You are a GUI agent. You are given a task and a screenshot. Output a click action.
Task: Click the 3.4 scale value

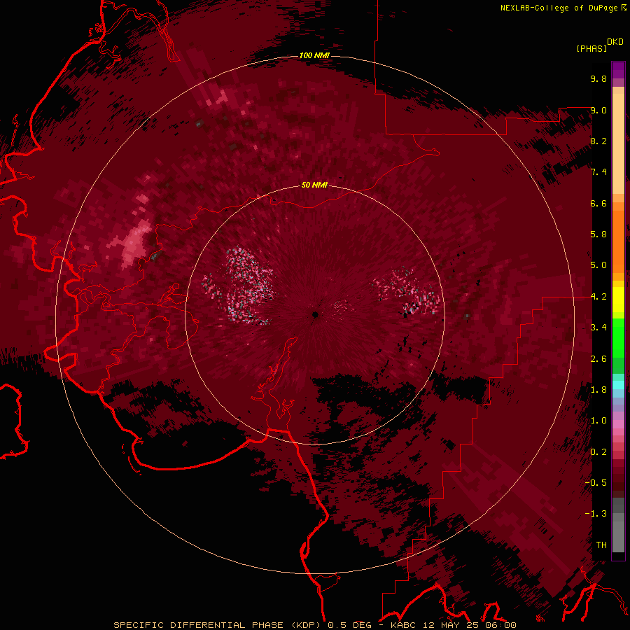[598, 328]
